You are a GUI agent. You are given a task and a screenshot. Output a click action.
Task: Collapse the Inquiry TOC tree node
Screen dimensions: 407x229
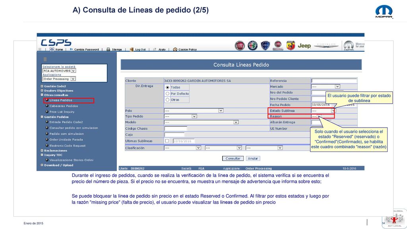(42, 155)
